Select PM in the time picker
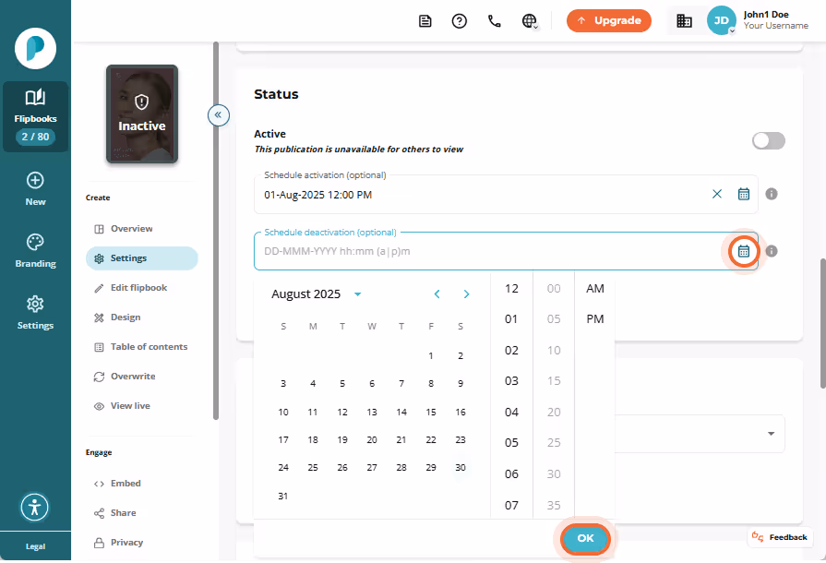This screenshot has width=826, height=563. coord(595,319)
